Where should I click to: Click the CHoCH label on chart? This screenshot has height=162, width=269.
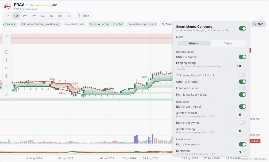click(64, 93)
